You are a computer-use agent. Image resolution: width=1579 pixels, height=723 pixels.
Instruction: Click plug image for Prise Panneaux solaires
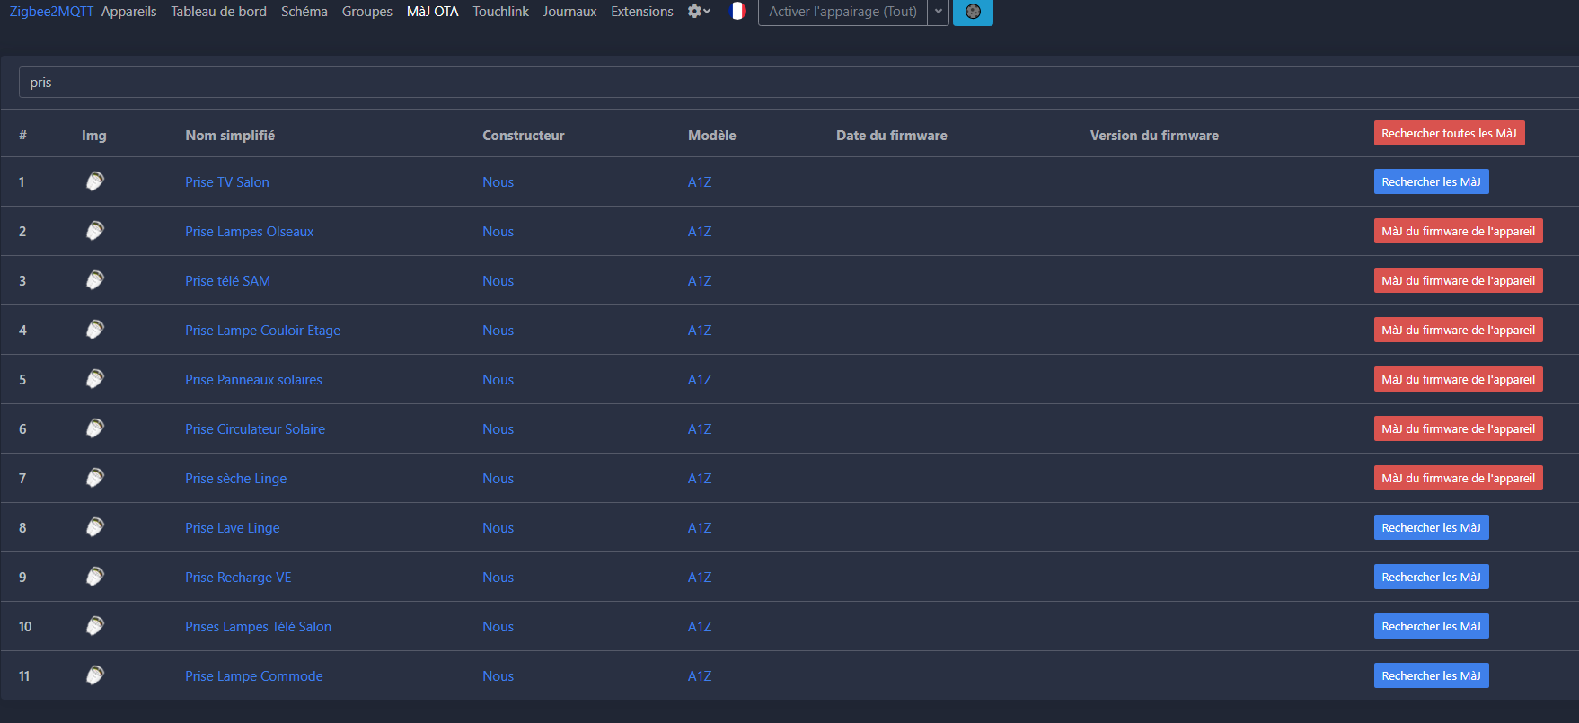tap(94, 379)
